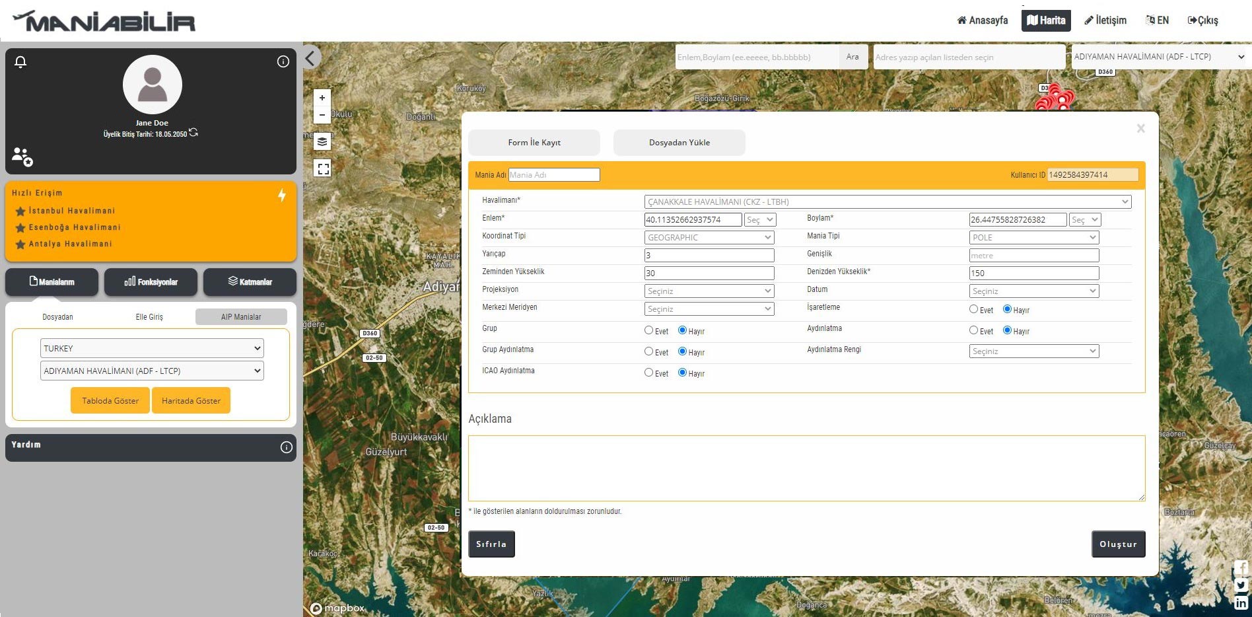Image resolution: width=1252 pixels, height=617 pixels.
Task: Open the Yardım info icon
Action: pos(286,447)
